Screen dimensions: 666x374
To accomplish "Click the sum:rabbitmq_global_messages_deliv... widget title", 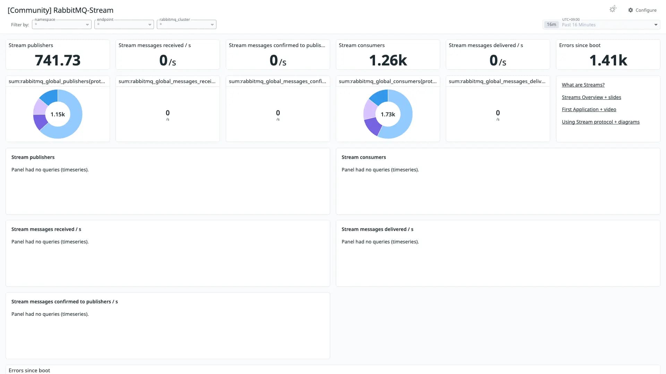I will [497, 81].
